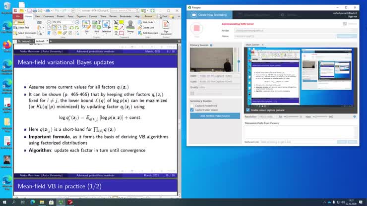
Task: Open the Comment ribbon tab
Action: 49,16
